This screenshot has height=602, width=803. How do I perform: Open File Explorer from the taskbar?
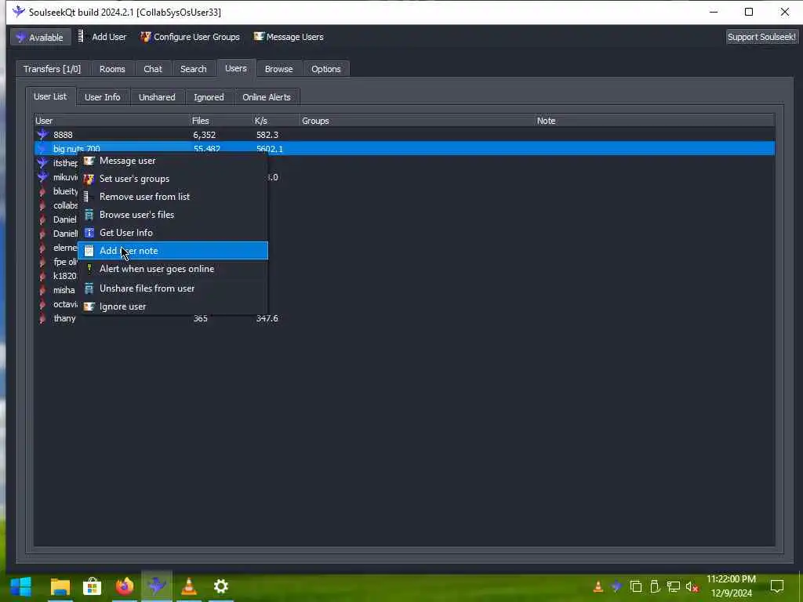60,586
